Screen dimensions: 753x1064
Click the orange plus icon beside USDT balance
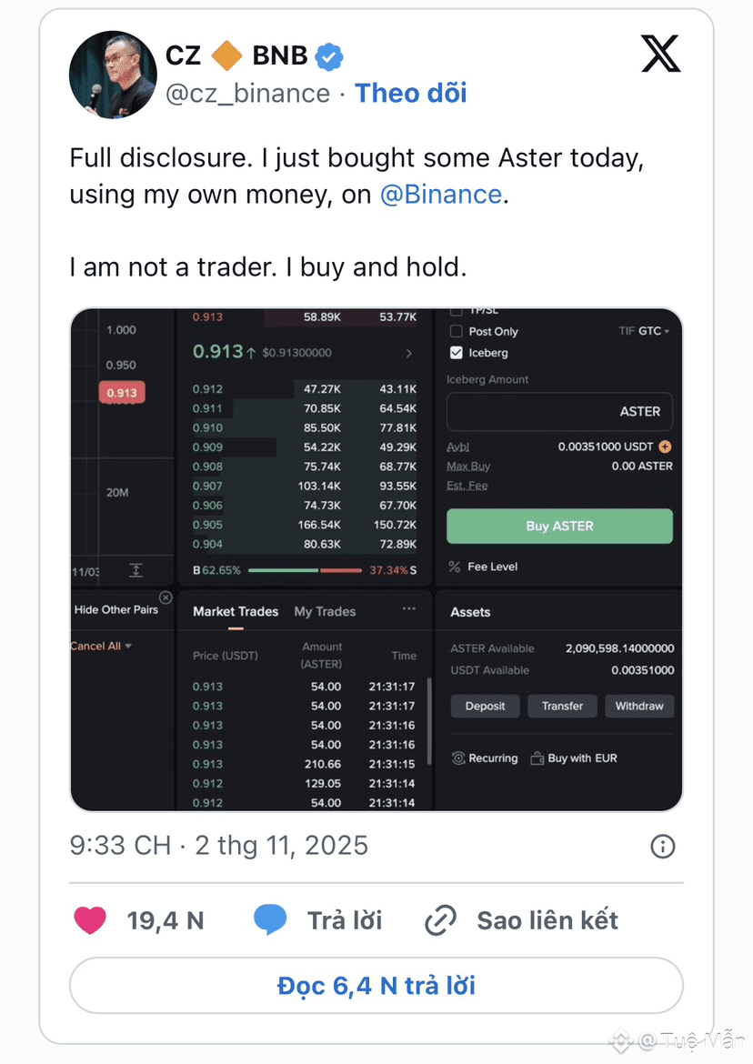(665, 447)
